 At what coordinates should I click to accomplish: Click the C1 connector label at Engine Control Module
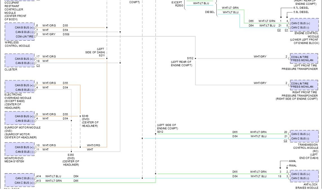(286, 30)
